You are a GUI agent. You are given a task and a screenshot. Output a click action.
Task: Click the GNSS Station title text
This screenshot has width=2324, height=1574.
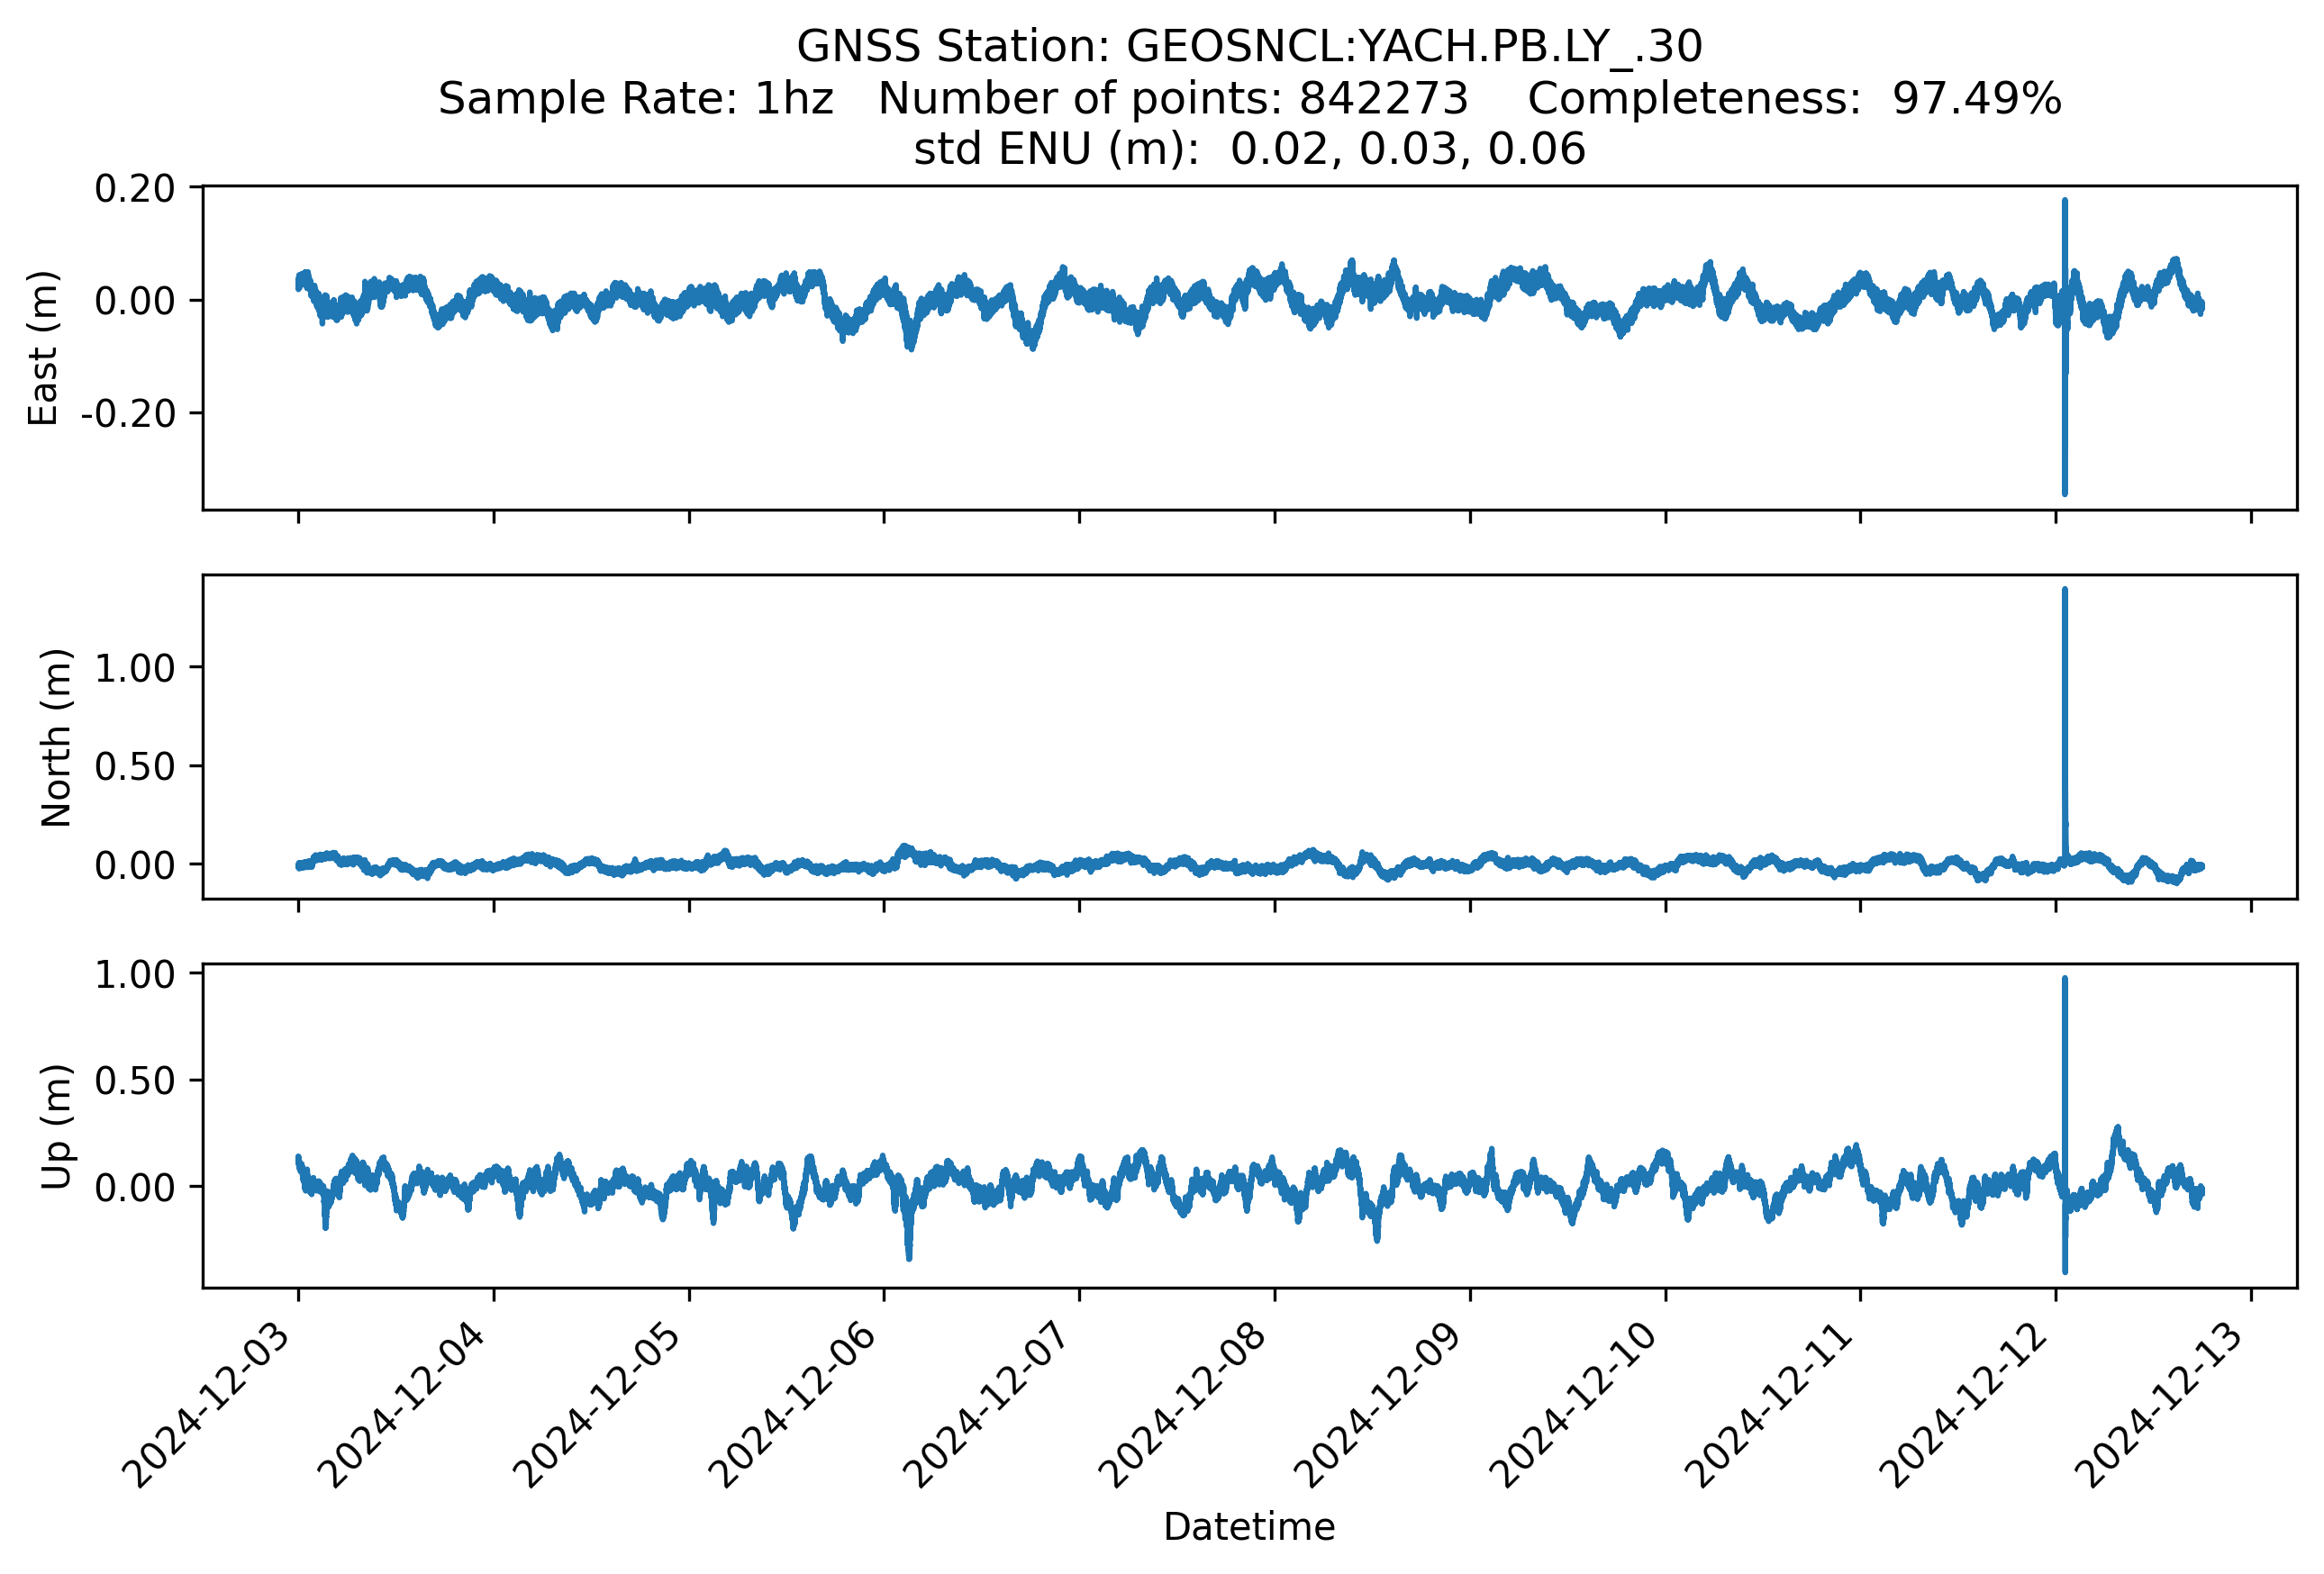(1248, 47)
